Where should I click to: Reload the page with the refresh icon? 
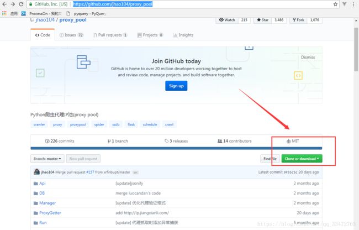coord(21,4)
